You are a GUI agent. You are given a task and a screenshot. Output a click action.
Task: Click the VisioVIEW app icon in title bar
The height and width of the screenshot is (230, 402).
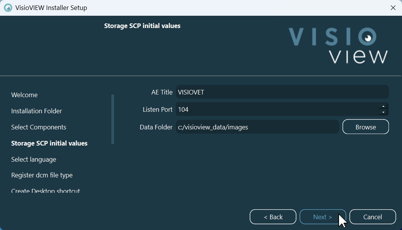click(8, 8)
